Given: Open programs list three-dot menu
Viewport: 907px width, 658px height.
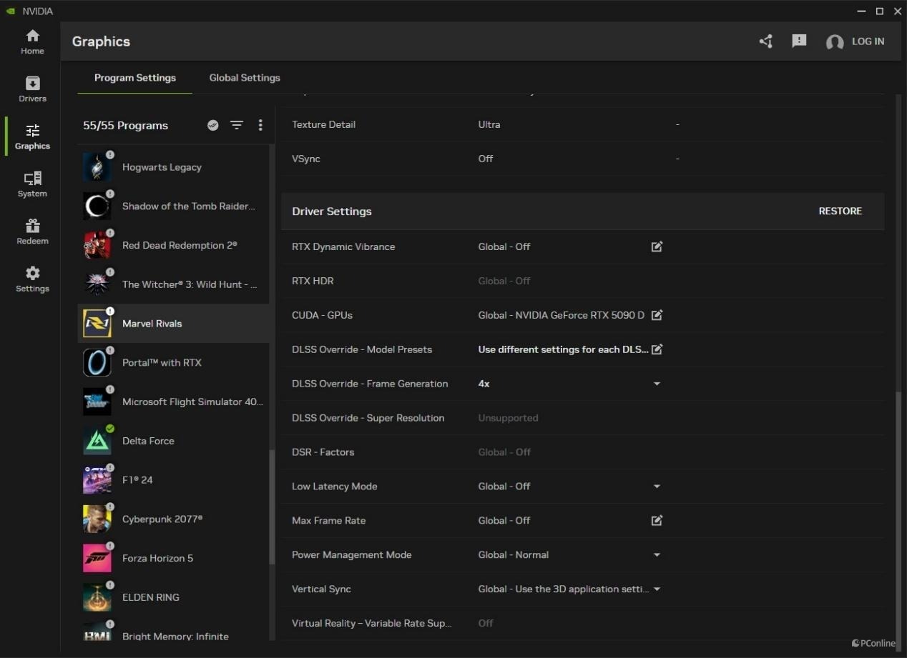Looking at the screenshot, I should click(260, 125).
